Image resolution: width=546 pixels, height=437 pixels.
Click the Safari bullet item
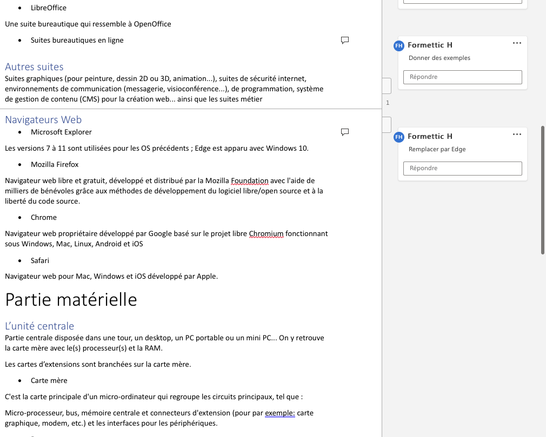click(x=39, y=260)
